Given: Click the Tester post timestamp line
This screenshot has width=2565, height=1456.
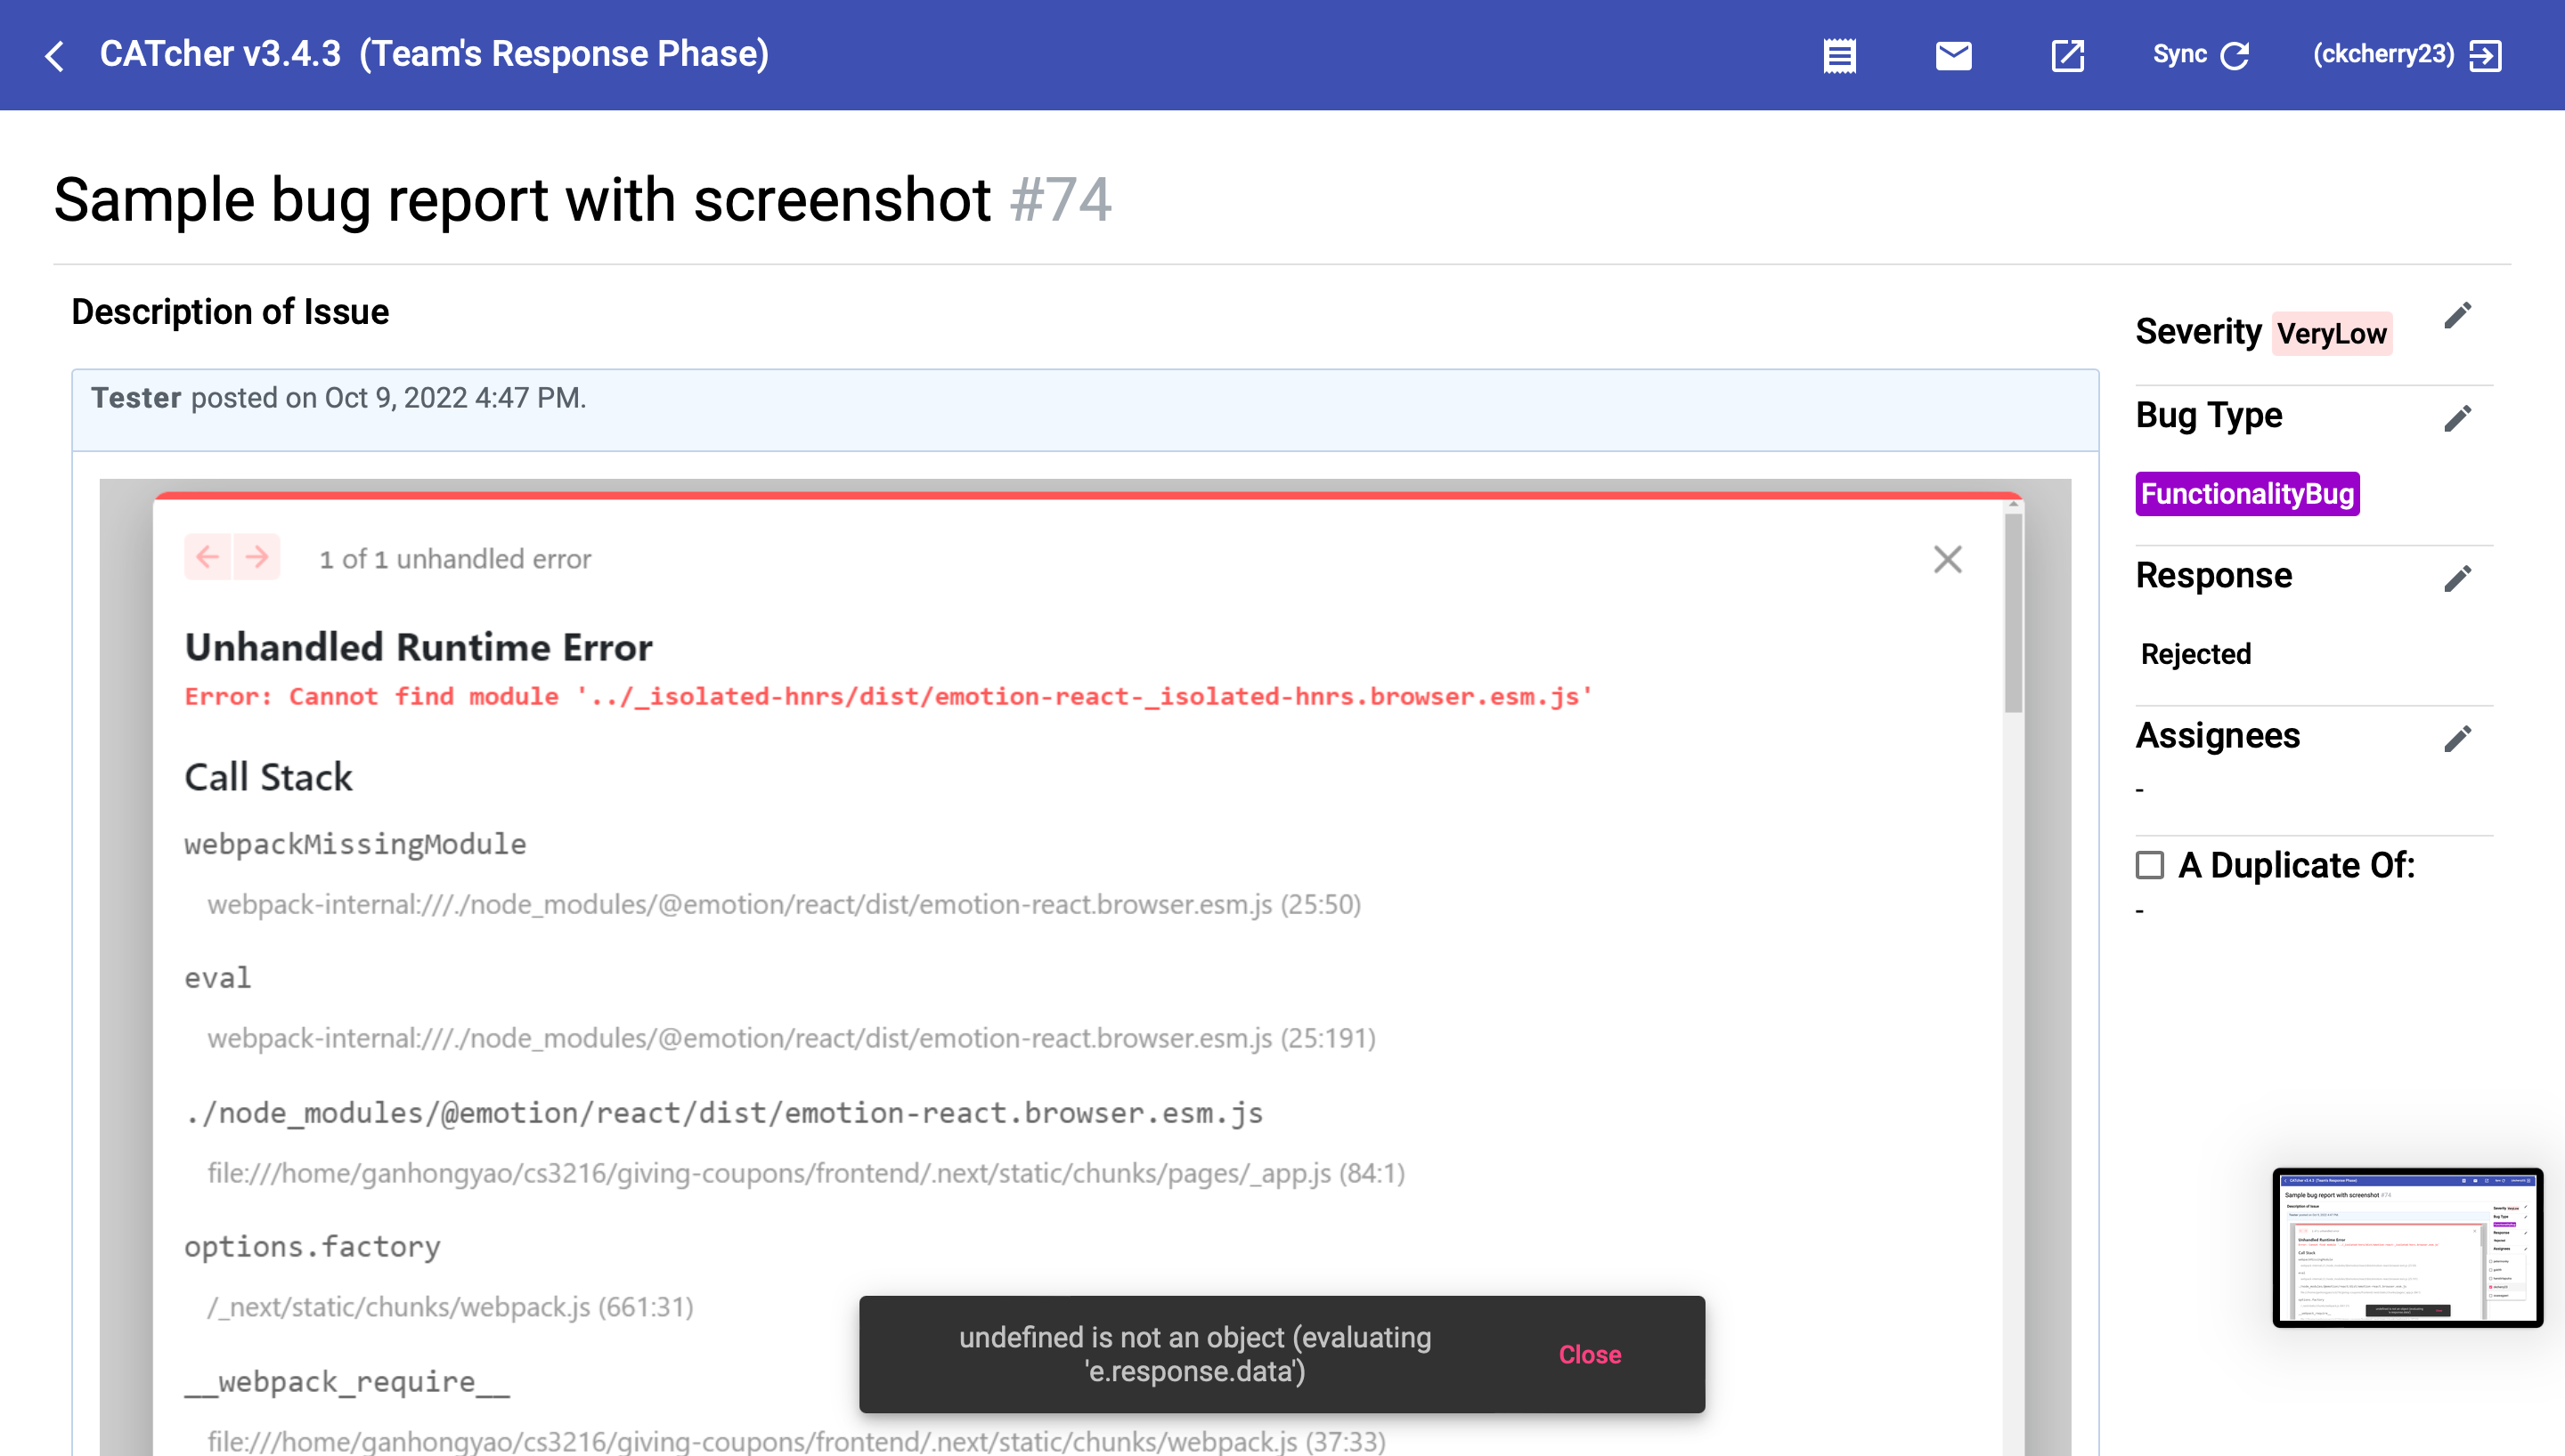Looking at the screenshot, I should (x=338, y=398).
